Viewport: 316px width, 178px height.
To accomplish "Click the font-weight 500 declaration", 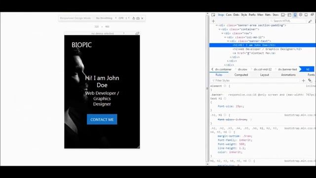I will 231,144.
